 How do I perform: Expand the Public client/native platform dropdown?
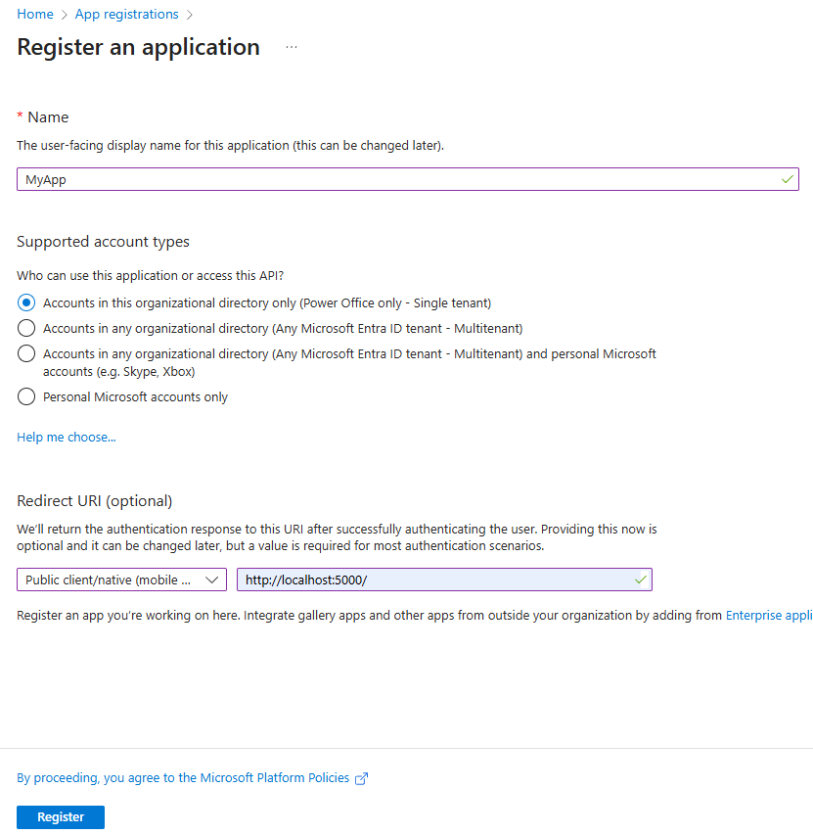click(x=121, y=580)
